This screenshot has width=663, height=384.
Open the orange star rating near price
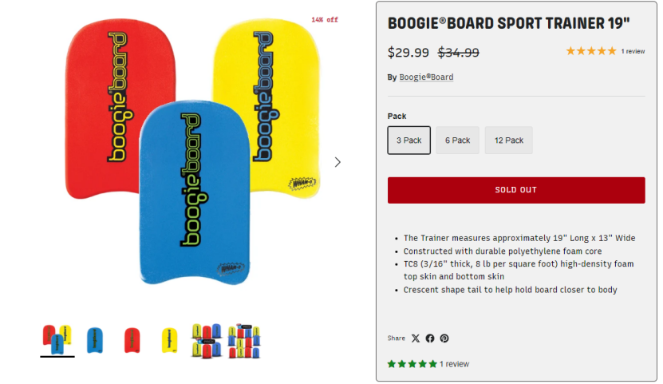pos(591,51)
